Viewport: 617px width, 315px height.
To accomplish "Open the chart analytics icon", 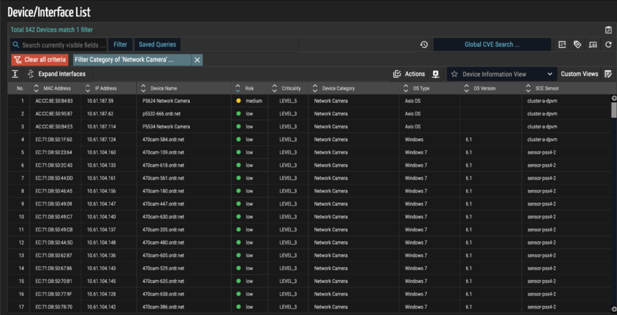I will 593,45.
